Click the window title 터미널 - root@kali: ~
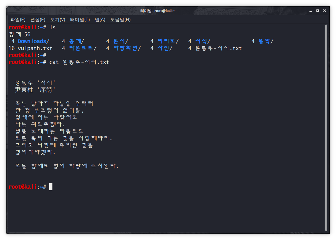 [x=158, y=11]
